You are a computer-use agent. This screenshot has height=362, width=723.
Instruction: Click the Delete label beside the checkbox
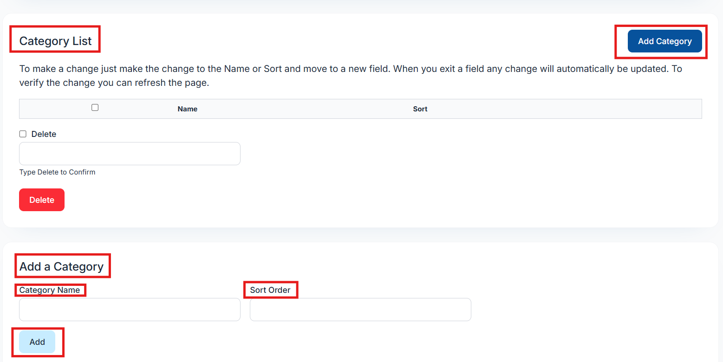click(44, 134)
